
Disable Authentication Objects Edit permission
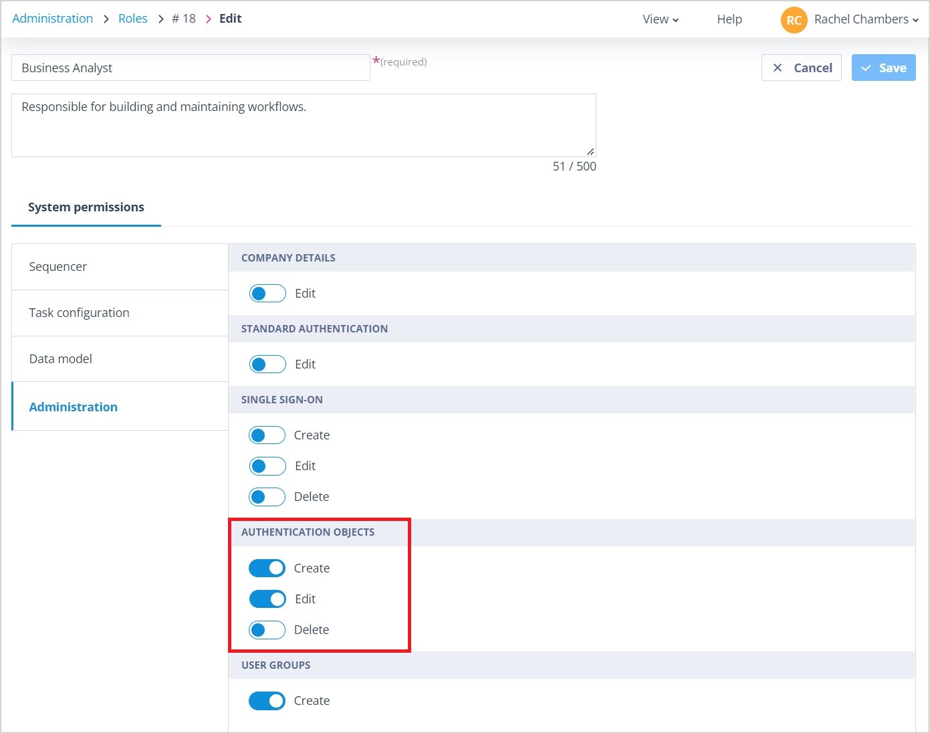point(267,599)
